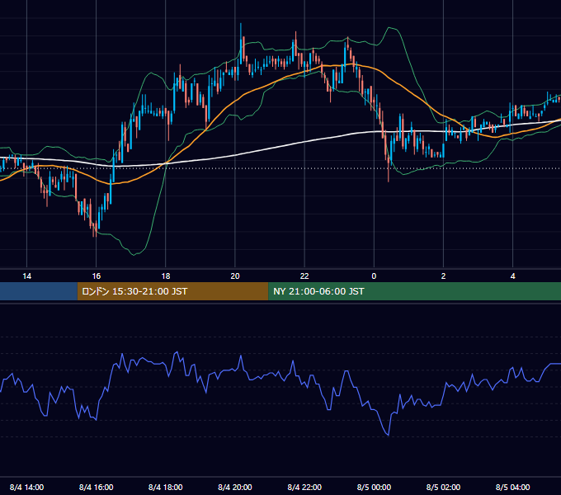Screen dimensions: 561x495
Task: Click the 2 hour axis label
Action: coord(443,276)
